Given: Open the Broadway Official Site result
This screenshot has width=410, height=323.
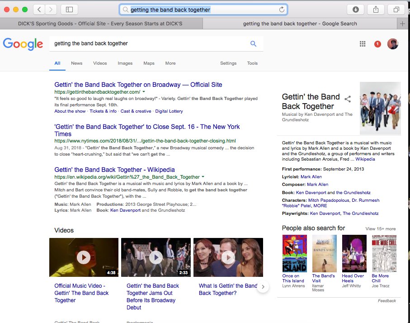Looking at the screenshot, I should [x=138, y=85].
